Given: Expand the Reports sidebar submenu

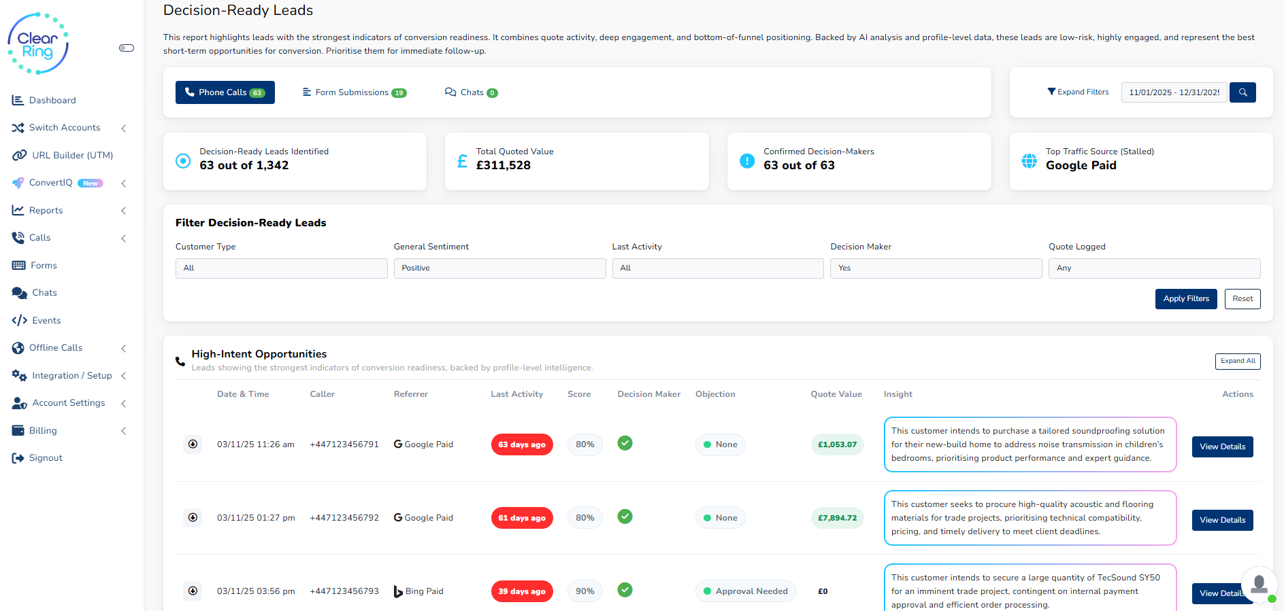Looking at the screenshot, I should click(123, 211).
